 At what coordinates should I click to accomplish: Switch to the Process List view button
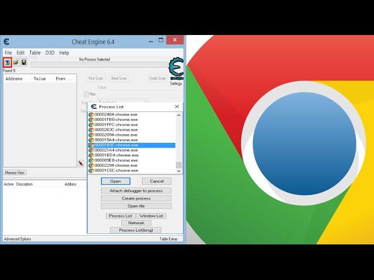pyautogui.click(x=120, y=216)
